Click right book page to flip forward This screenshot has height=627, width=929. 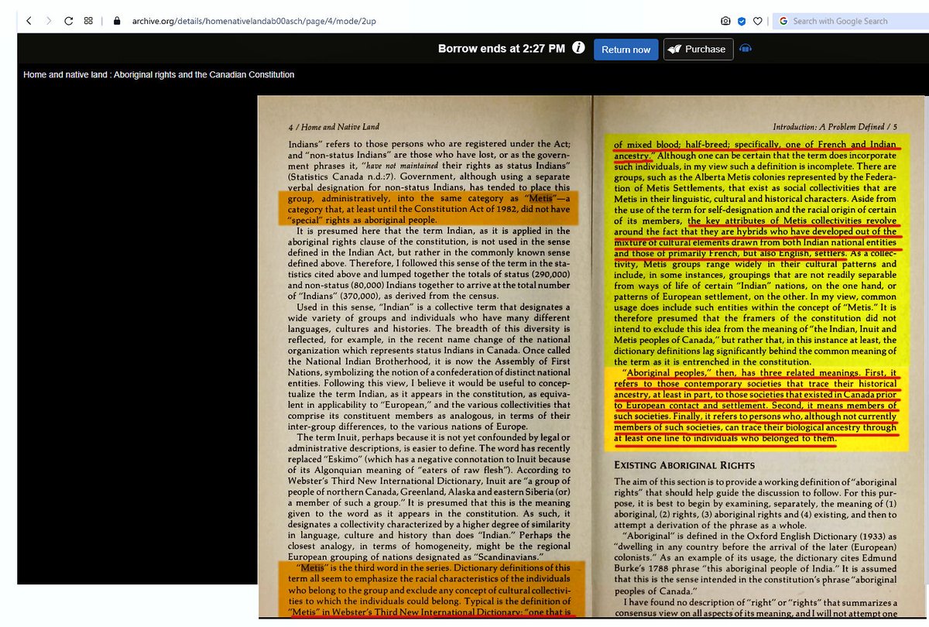click(x=760, y=357)
